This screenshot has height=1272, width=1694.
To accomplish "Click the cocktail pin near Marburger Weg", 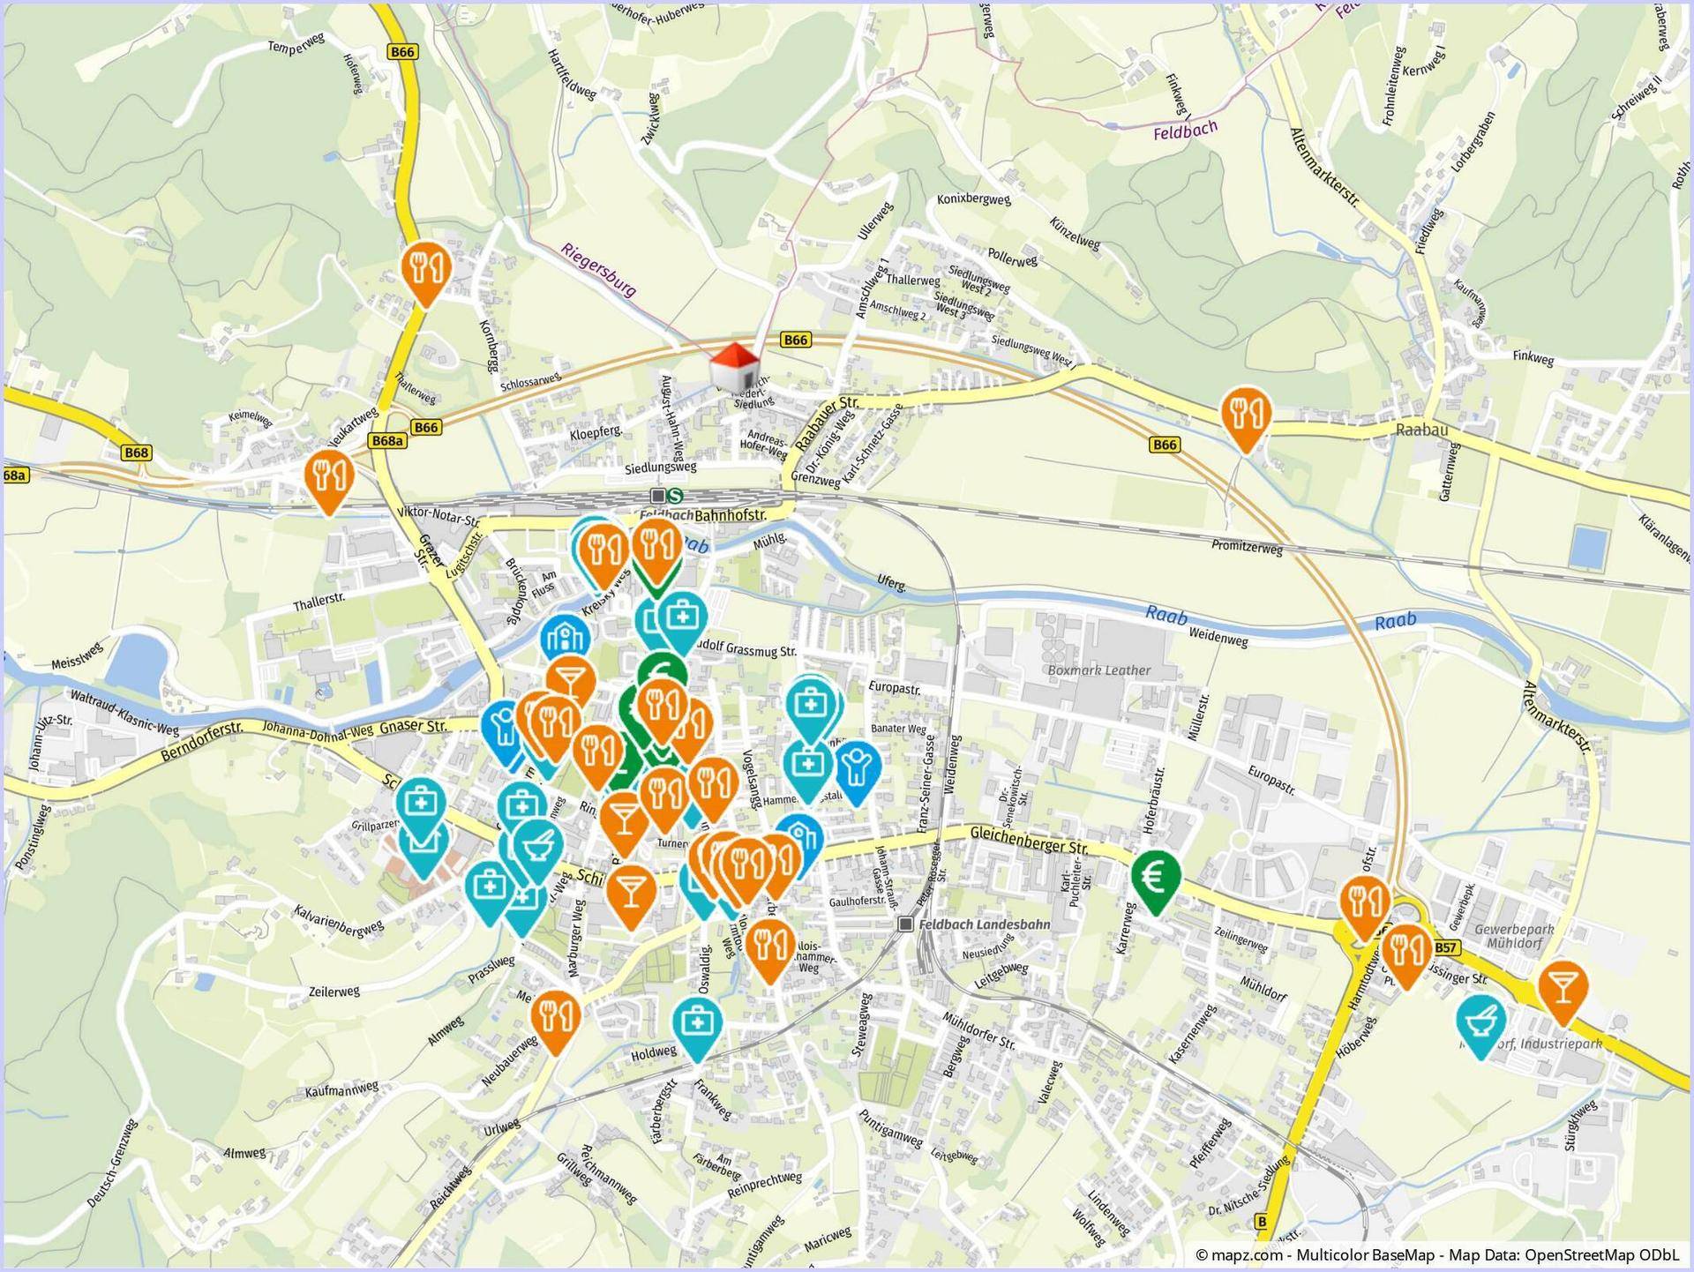I will tap(631, 890).
